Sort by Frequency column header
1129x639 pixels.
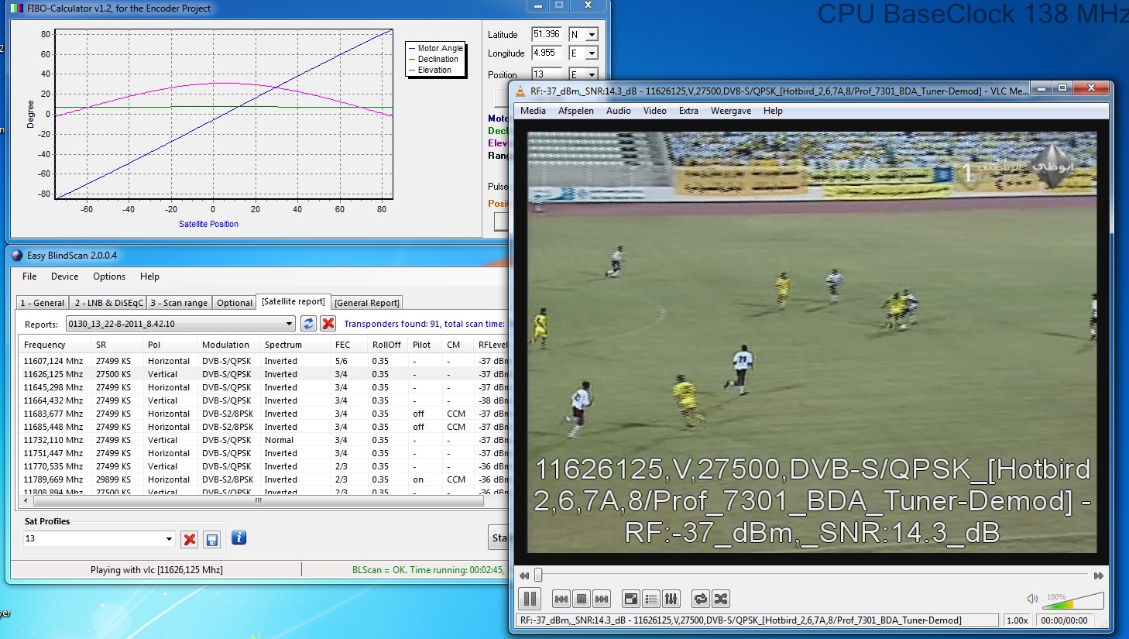[x=54, y=345]
